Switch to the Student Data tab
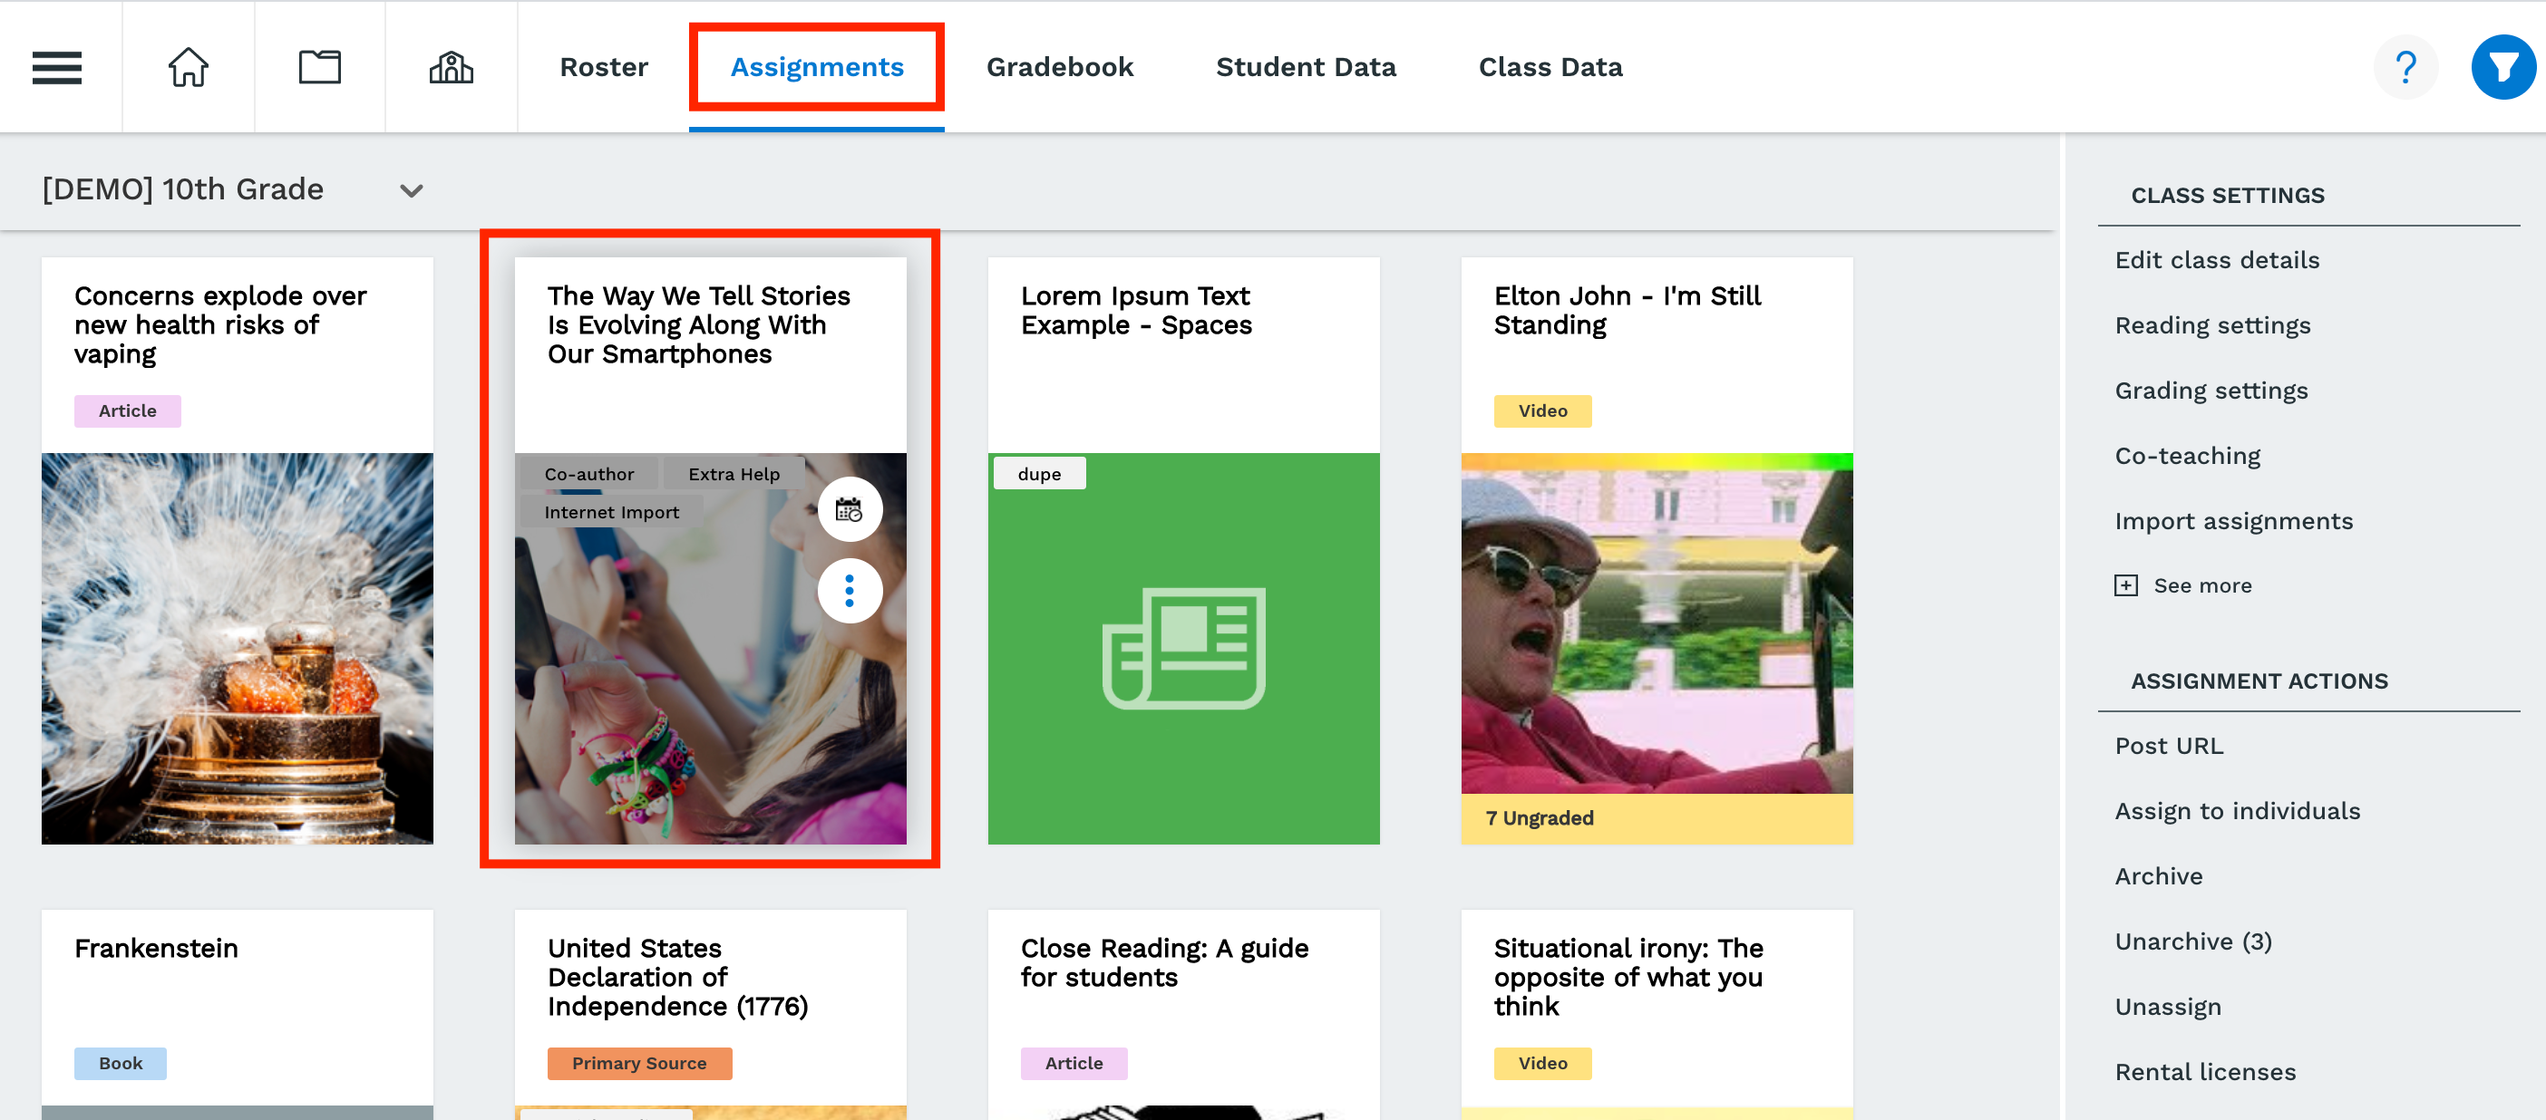This screenshot has height=1120, width=2546. coord(1306,67)
